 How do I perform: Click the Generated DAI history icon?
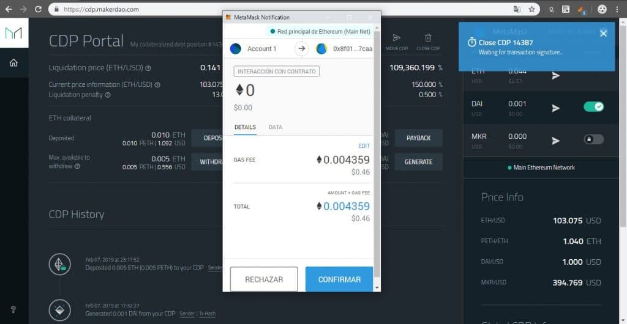tap(60, 311)
